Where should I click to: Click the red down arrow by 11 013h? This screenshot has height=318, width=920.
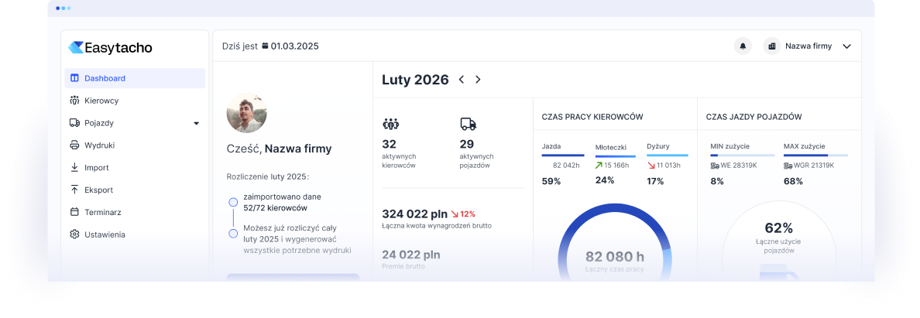coord(651,166)
